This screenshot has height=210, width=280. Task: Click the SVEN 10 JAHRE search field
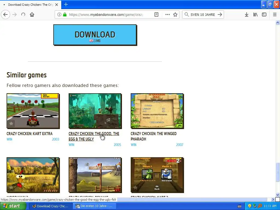pos(203,15)
